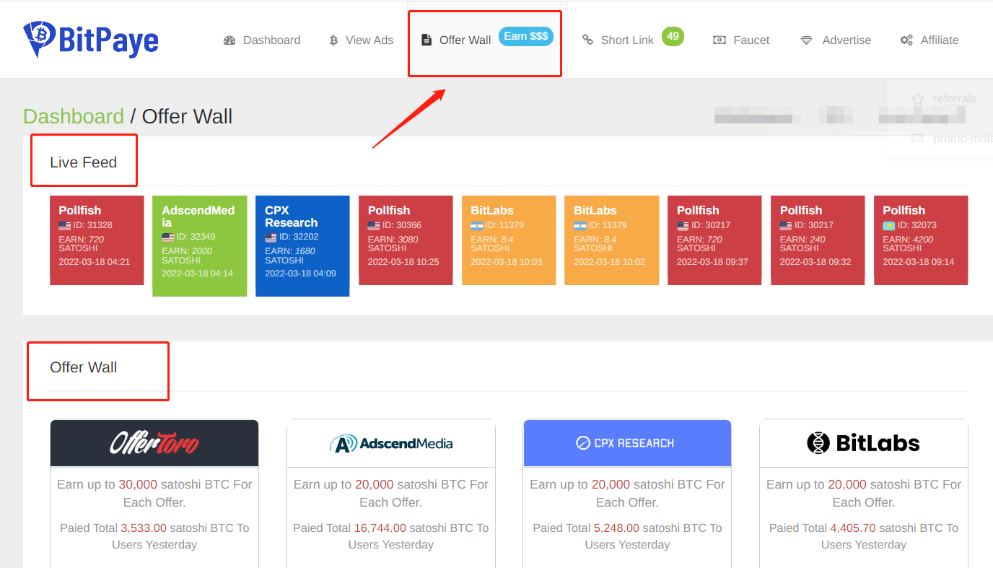Click the flag on Pollfish 09:32 card
The height and width of the screenshot is (568, 993).
pos(786,225)
